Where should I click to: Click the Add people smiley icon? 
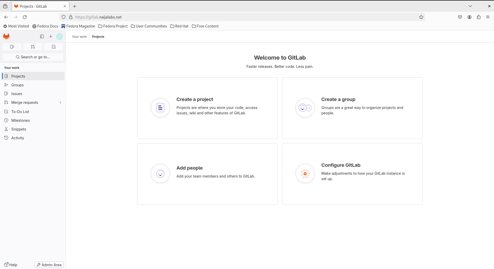coord(160,174)
